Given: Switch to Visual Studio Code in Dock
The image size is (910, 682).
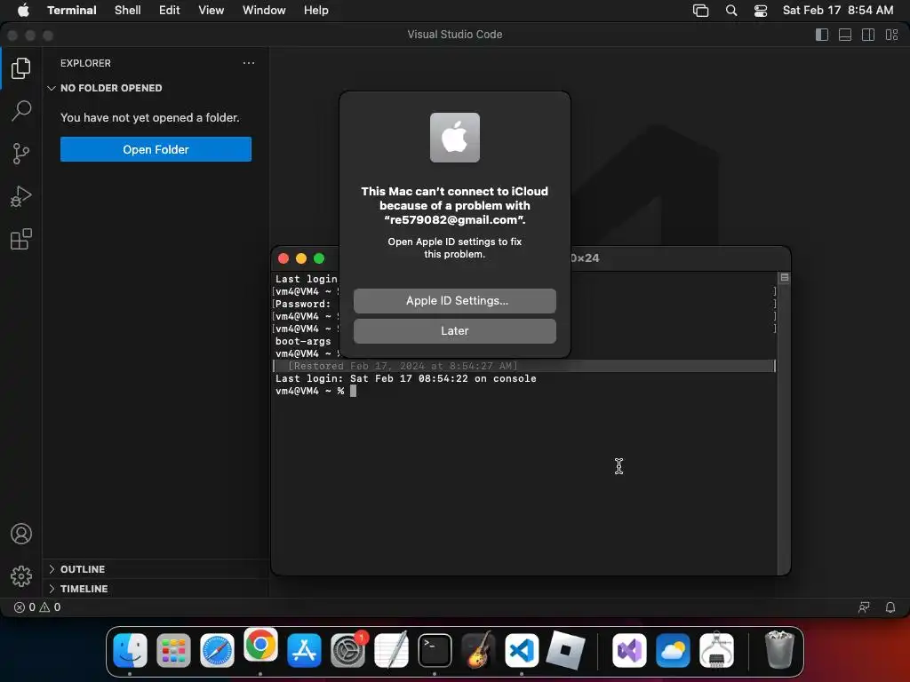Looking at the screenshot, I should 522,649.
